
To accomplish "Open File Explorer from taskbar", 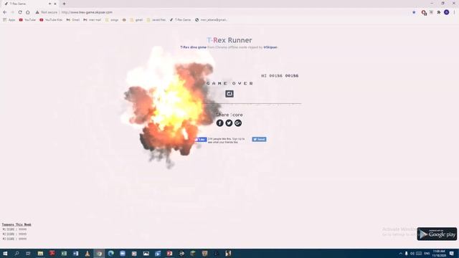I will click(x=40, y=253).
